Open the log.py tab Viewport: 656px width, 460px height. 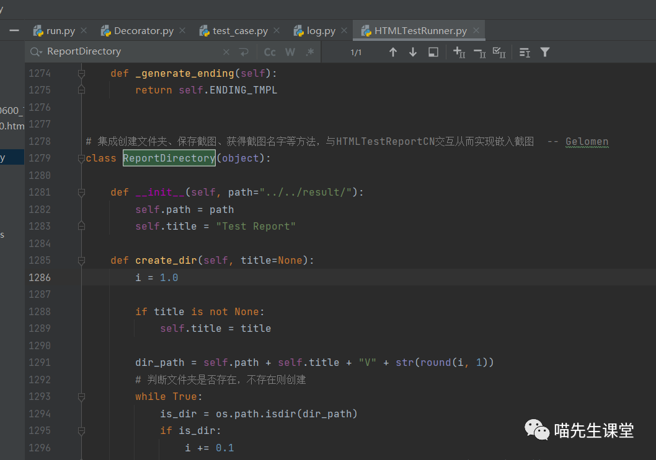tap(314, 31)
